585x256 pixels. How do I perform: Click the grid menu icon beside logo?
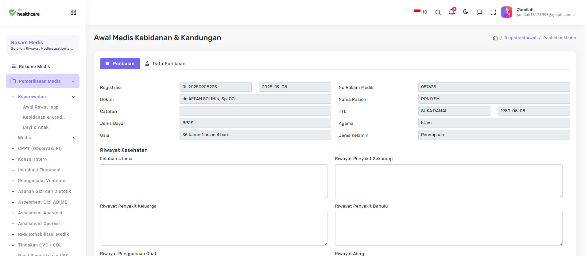[73, 12]
